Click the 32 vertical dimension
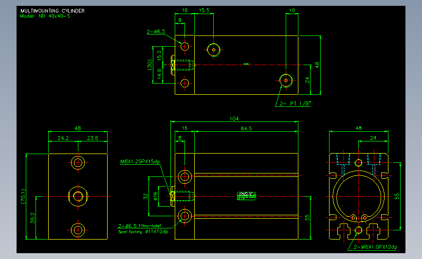Viewport: 422px width, 259px height. pyautogui.click(x=146, y=197)
